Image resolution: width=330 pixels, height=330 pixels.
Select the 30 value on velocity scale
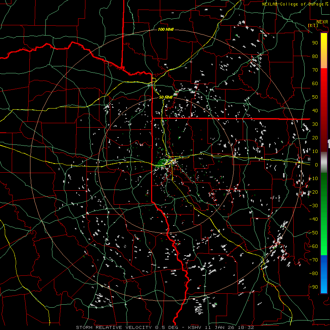coord(315,124)
